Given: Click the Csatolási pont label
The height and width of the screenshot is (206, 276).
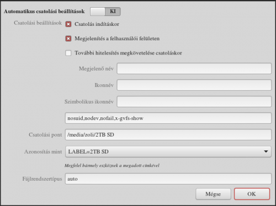Looking at the screenshot, I should coord(45,135).
